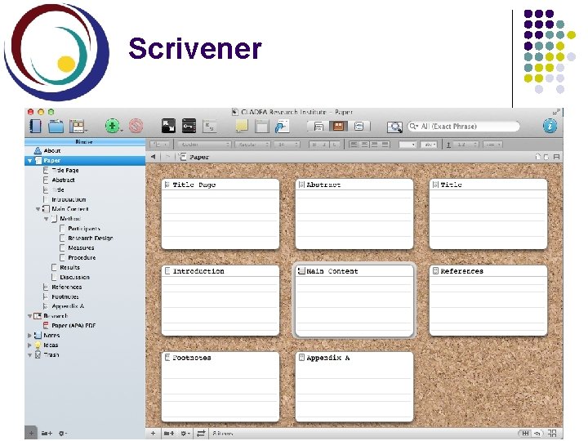Open the Collections folder icon
Viewport: 588px width, 441px height.
pyautogui.click(x=56, y=126)
